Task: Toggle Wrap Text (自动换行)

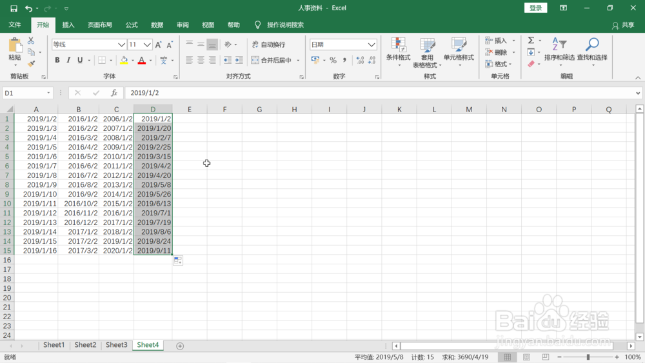Action: (x=268, y=44)
